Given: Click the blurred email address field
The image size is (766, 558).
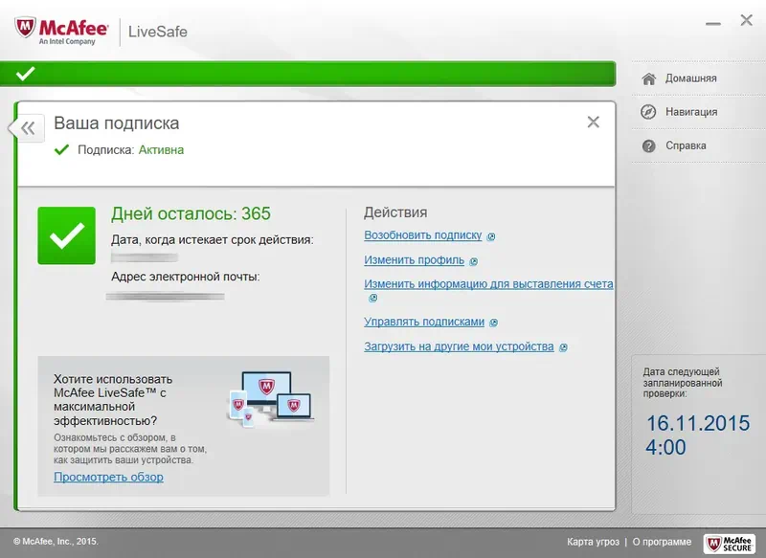Looking at the screenshot, I should click(165, 296).
